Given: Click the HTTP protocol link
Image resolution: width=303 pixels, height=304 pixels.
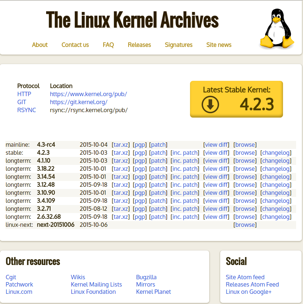Looking at the screenshot, I should pos(24,94).
